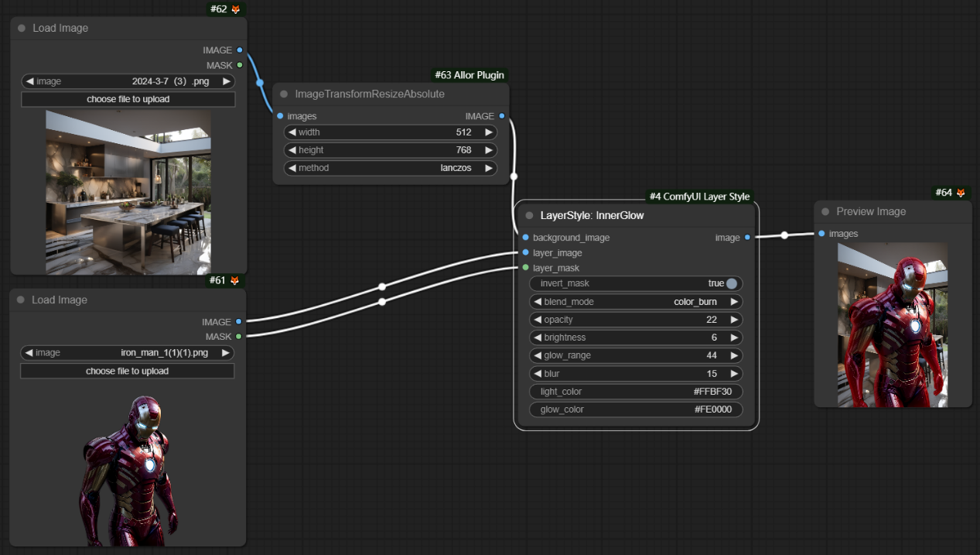
Task: Open the method lanczos dropdown
Action: (x=391, y=168)
